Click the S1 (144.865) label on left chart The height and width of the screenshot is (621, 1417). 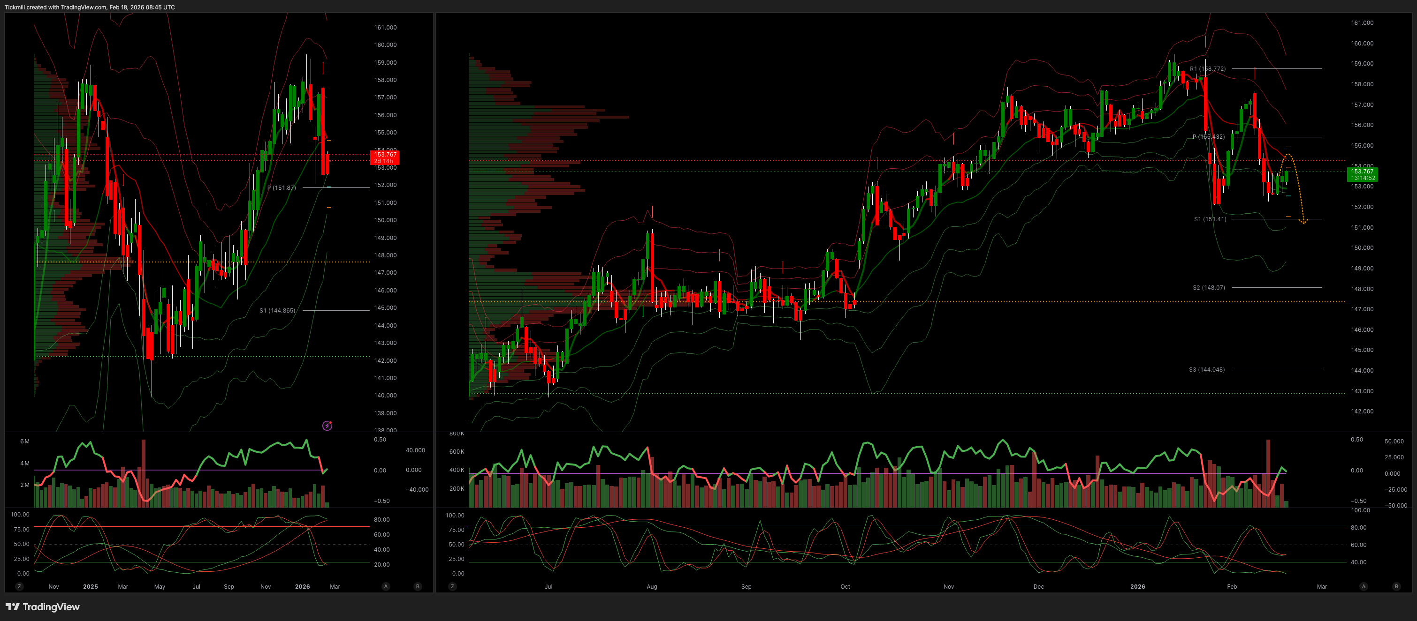(277, 310)
